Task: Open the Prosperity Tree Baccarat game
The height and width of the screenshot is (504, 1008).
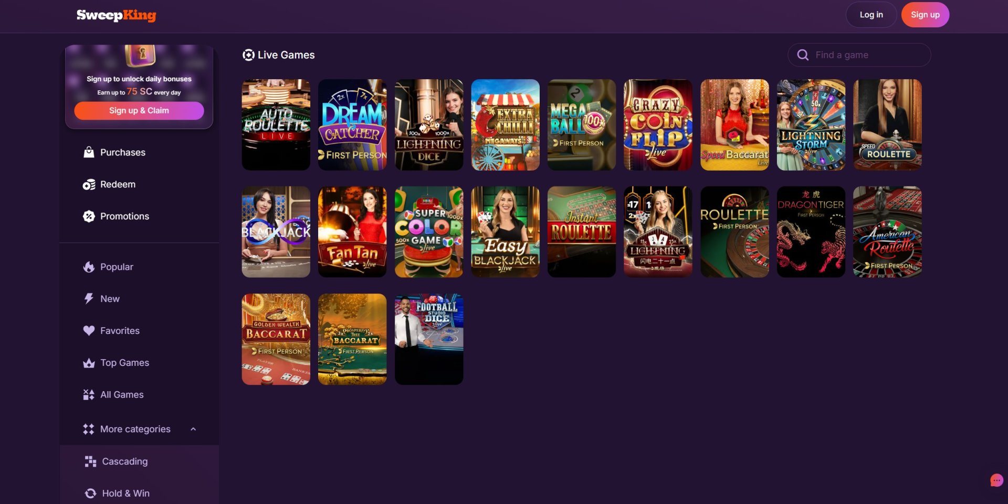Action: (352, 339)
